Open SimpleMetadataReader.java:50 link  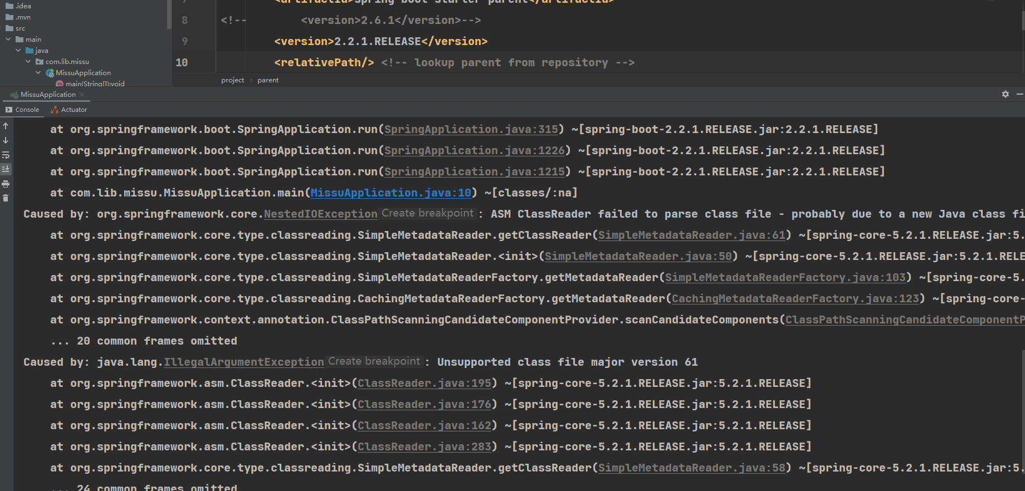pyautogui.click(x=638, y=256)
